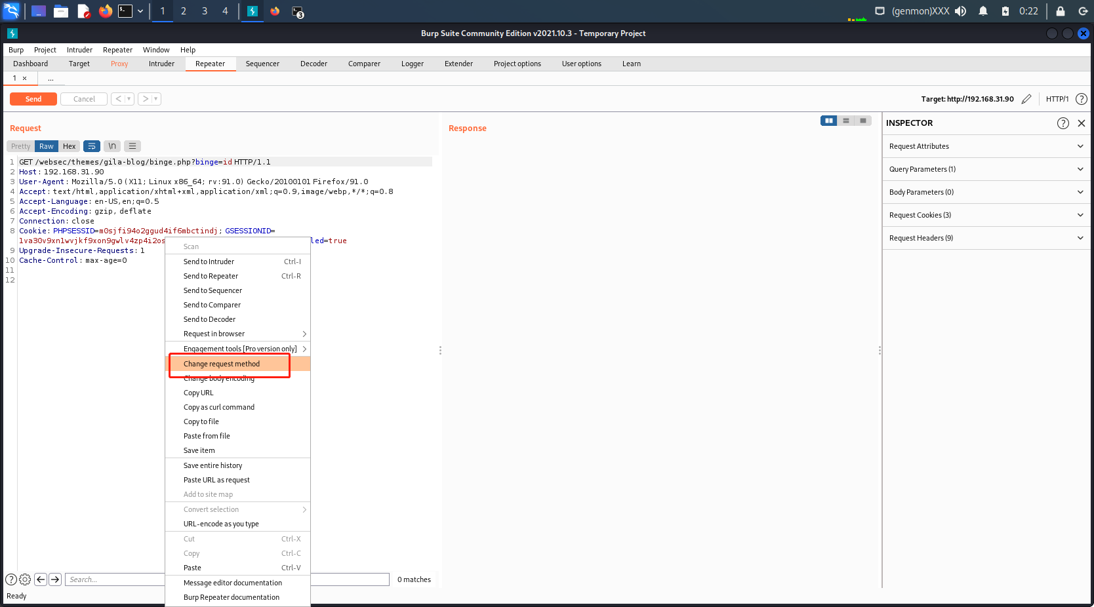This screenshot has height=607, width=1094.
Task: Expand Query Parameters (1) section
Action: (x=986, y=169)
